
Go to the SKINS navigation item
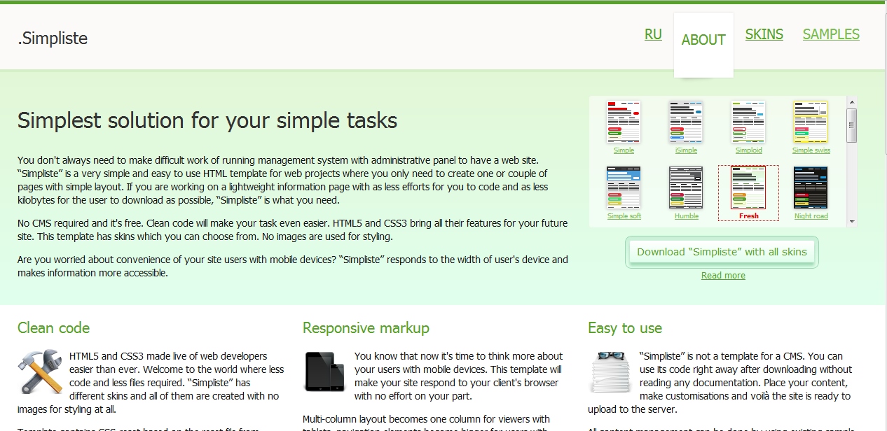764,34
